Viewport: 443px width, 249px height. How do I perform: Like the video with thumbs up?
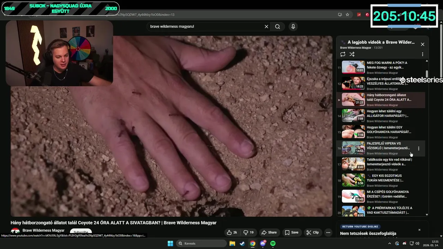pyautogui.click(x=232, y=232)
